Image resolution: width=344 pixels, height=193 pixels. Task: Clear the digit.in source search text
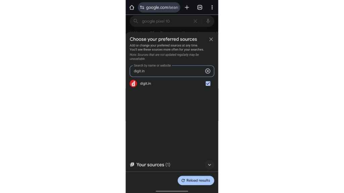tap(208, 71)
